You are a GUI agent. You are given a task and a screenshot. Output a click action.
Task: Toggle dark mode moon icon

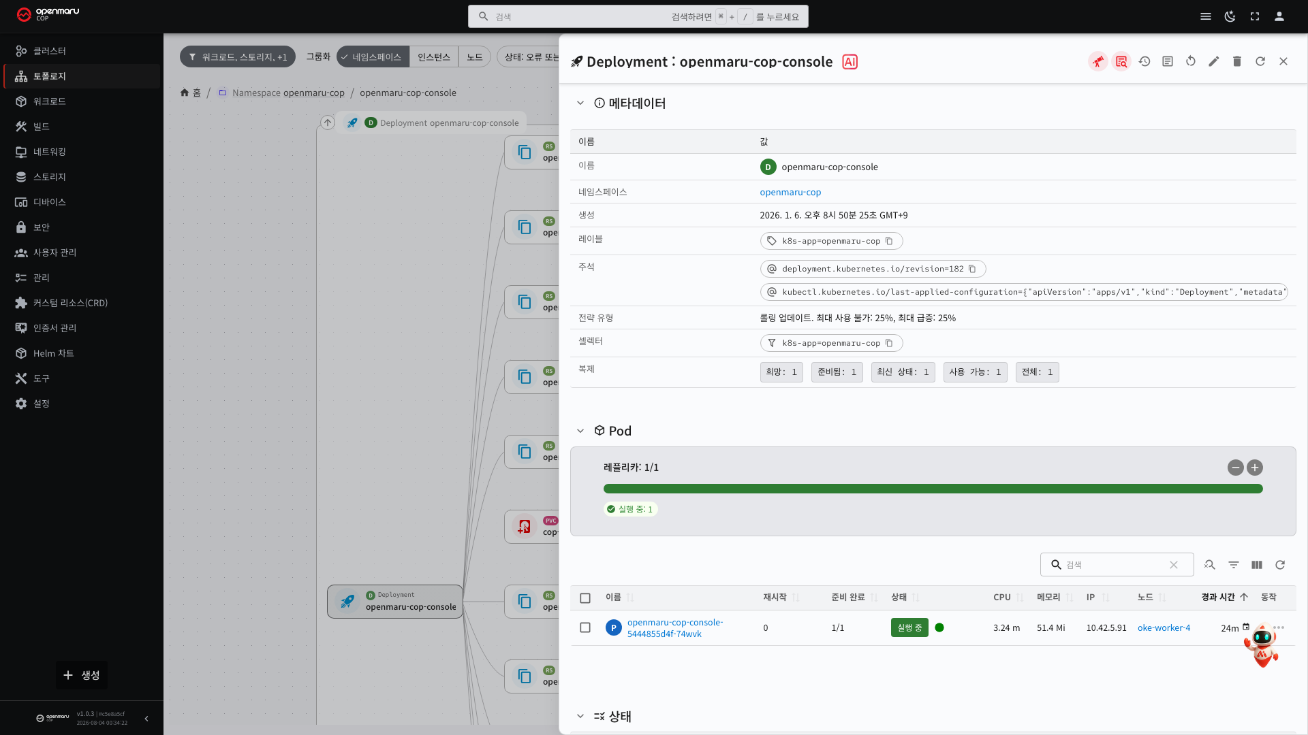point(1230,16)
